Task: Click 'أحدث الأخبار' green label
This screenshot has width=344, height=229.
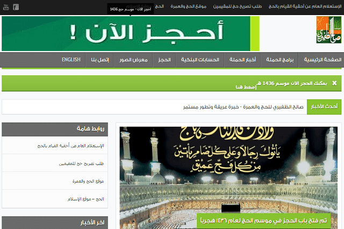Action: pos(324,106)
